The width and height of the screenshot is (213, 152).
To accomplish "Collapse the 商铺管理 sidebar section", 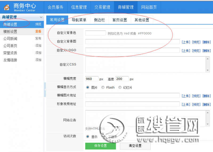I will (x=41, y=17).
